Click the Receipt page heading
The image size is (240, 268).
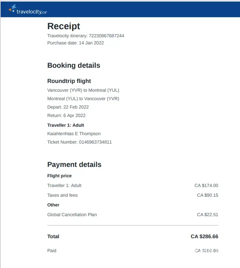point(63,26)
